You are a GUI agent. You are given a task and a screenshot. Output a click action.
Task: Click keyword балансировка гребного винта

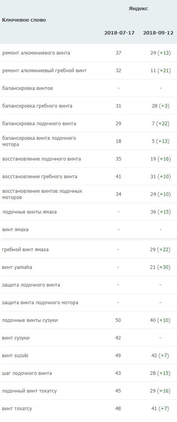(37, 106)
